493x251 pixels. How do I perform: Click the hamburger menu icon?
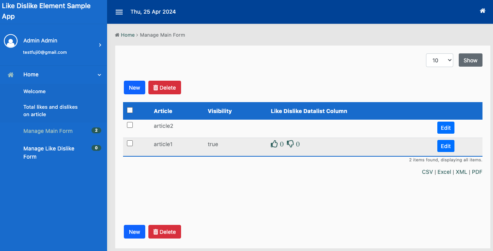tap(119, 12)
